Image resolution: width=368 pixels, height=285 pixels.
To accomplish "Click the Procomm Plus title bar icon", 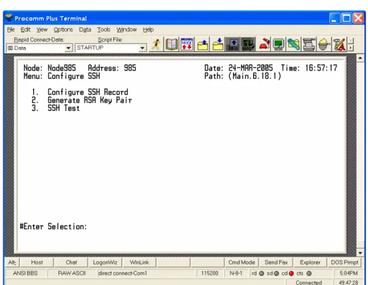I will (9, 18).
